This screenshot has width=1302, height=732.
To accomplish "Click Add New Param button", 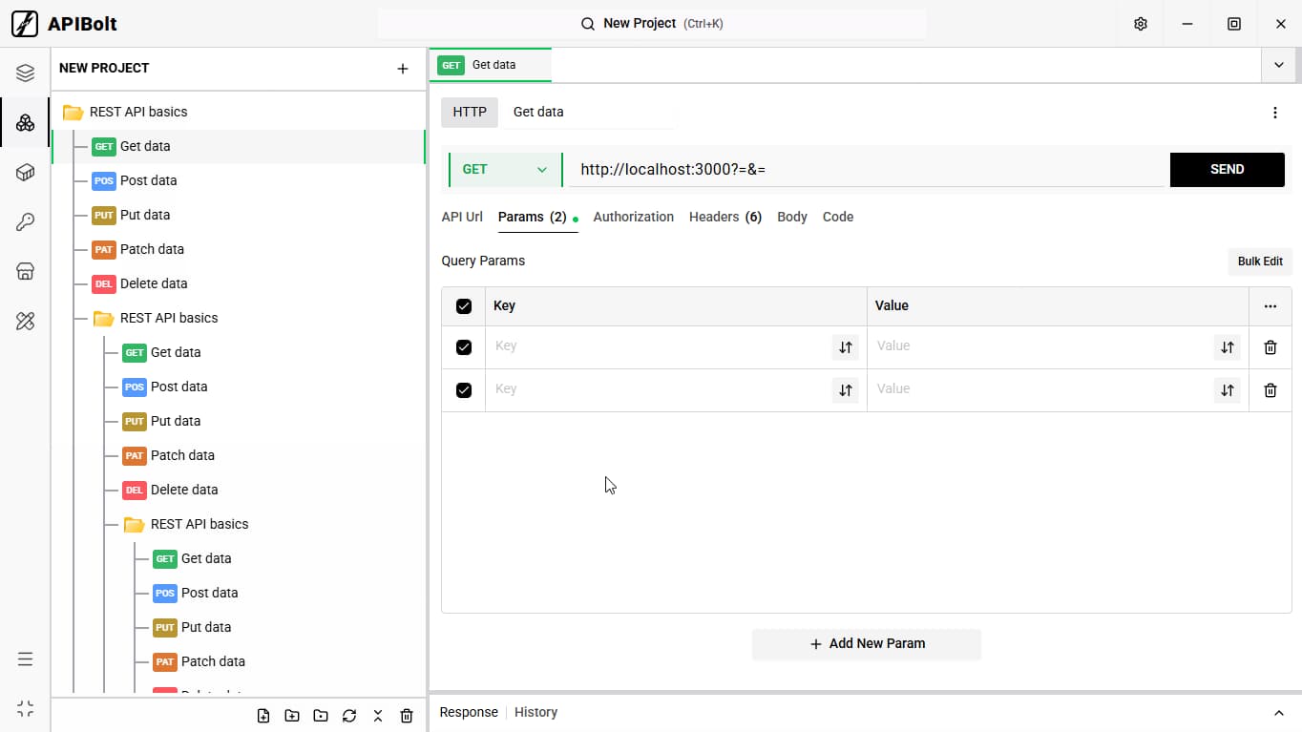I will click(867, 644).
